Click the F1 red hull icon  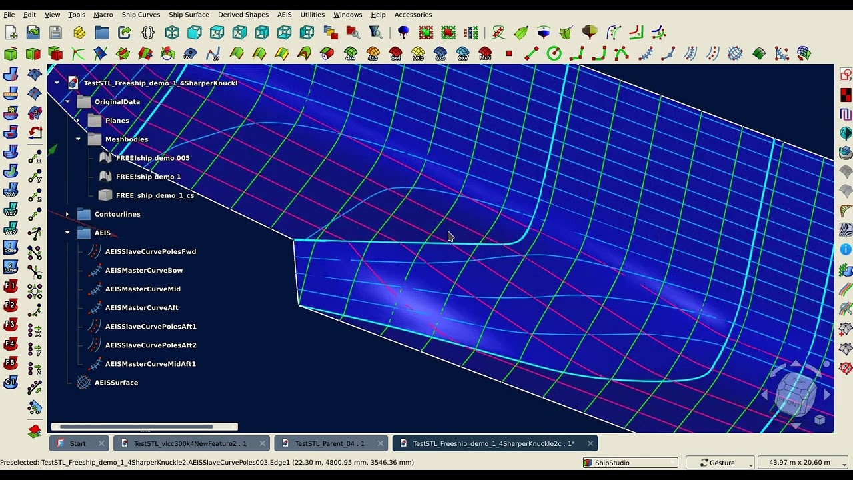(10, 287)
